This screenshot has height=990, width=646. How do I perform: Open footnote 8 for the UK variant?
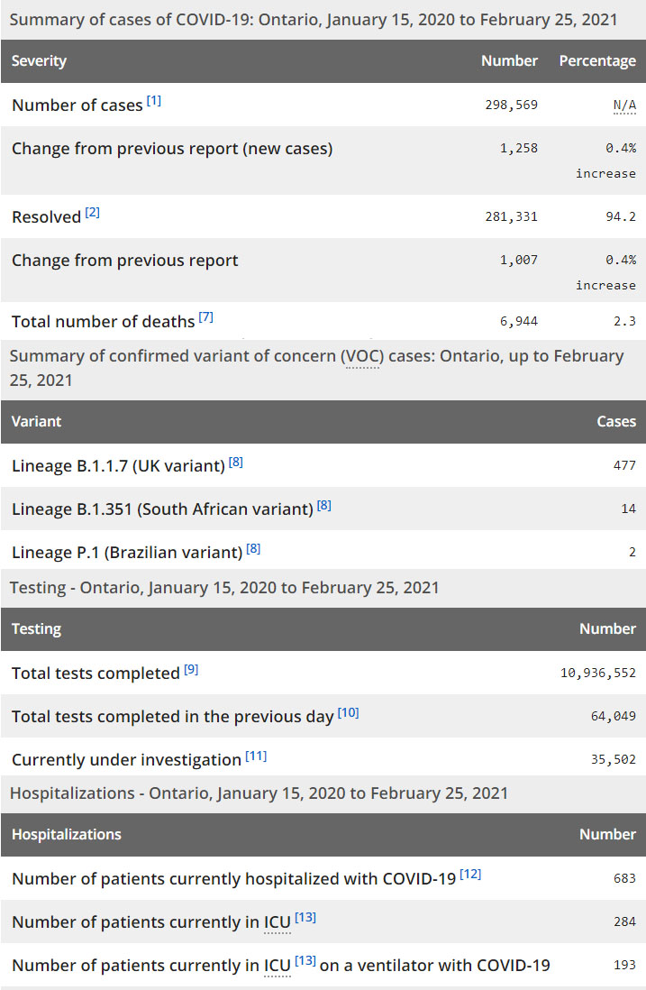pos(236,462)
